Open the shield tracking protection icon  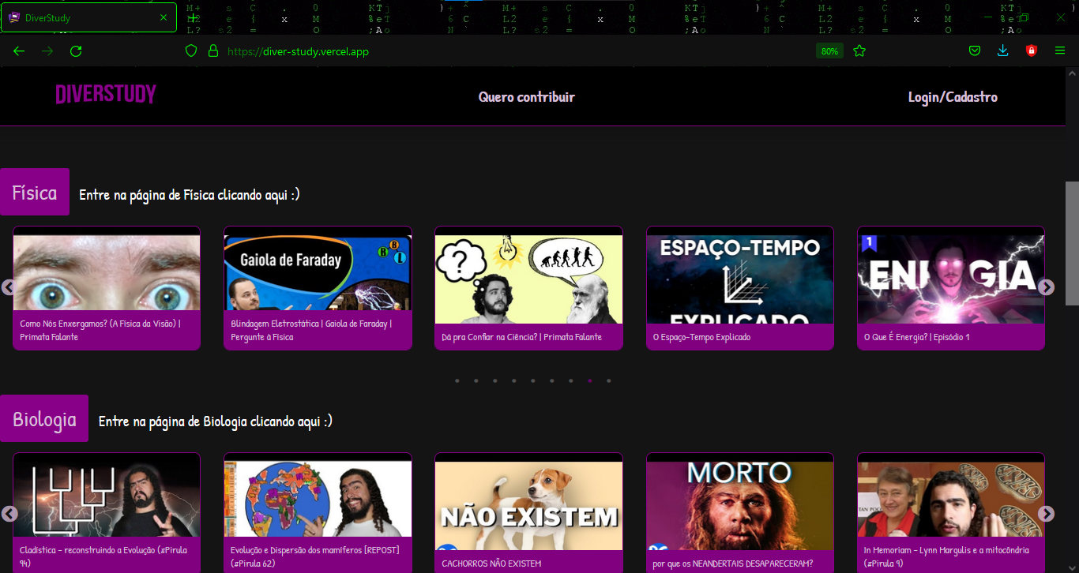[x=190, y=51]
